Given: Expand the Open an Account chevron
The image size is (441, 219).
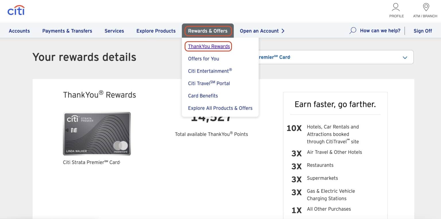Looking at the screenshot, I should pyautogui.click(x=283, y=31).
